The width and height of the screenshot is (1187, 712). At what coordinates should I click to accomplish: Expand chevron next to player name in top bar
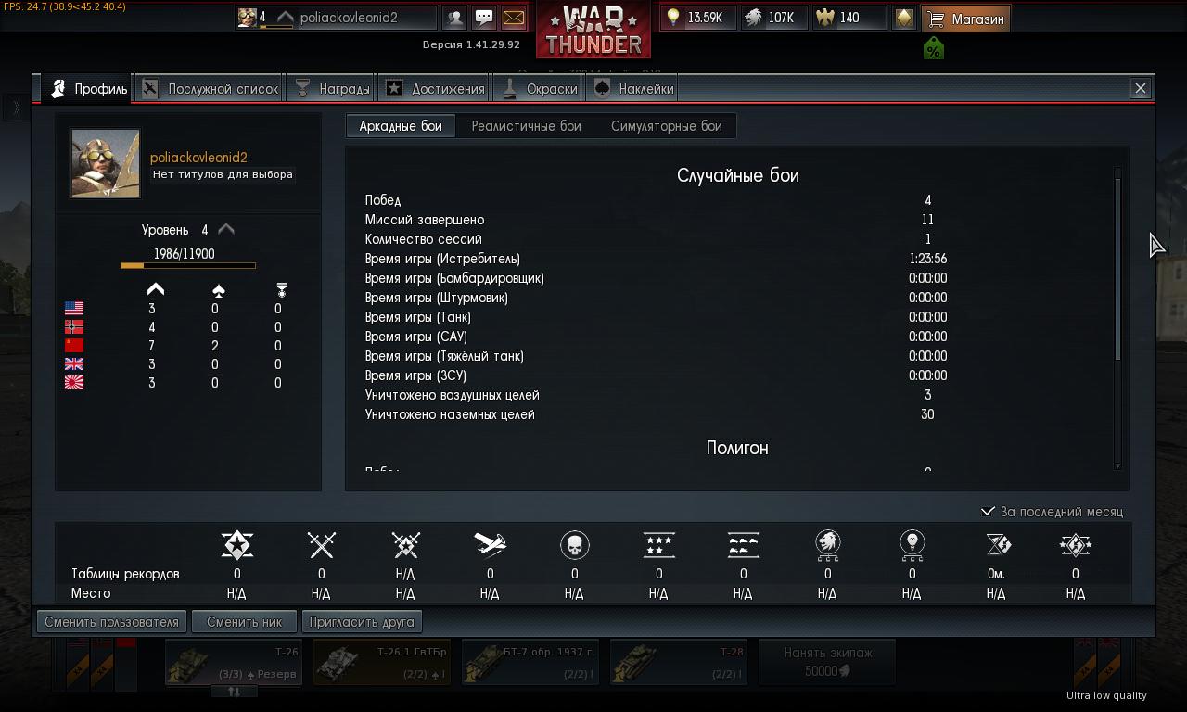pos(285,18)
